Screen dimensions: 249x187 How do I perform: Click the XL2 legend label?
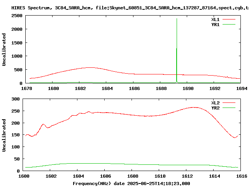pyautogui.click(x=215, y=103)
